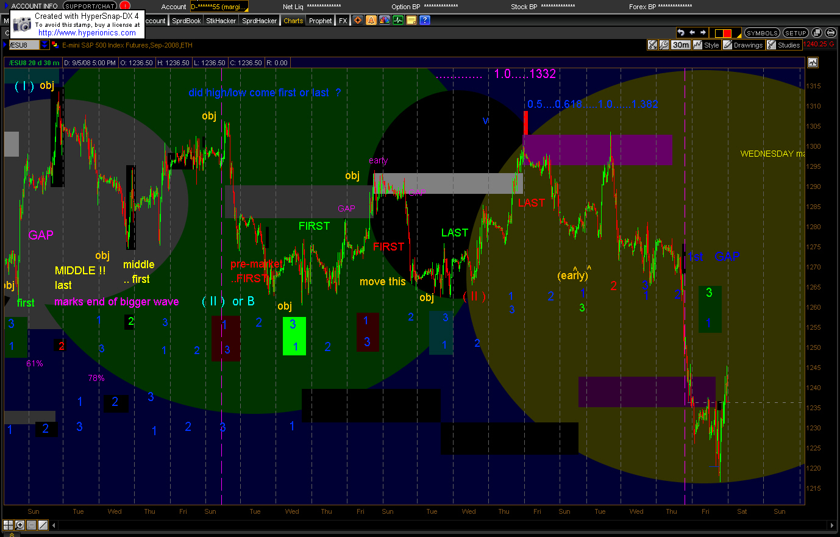
Task: Click the scrollbar right arrow
Action: (832, 525)
